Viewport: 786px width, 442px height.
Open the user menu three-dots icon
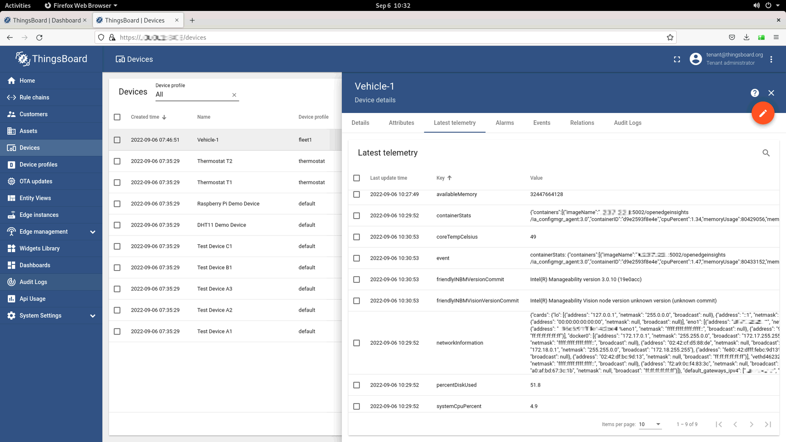(771, 59)
